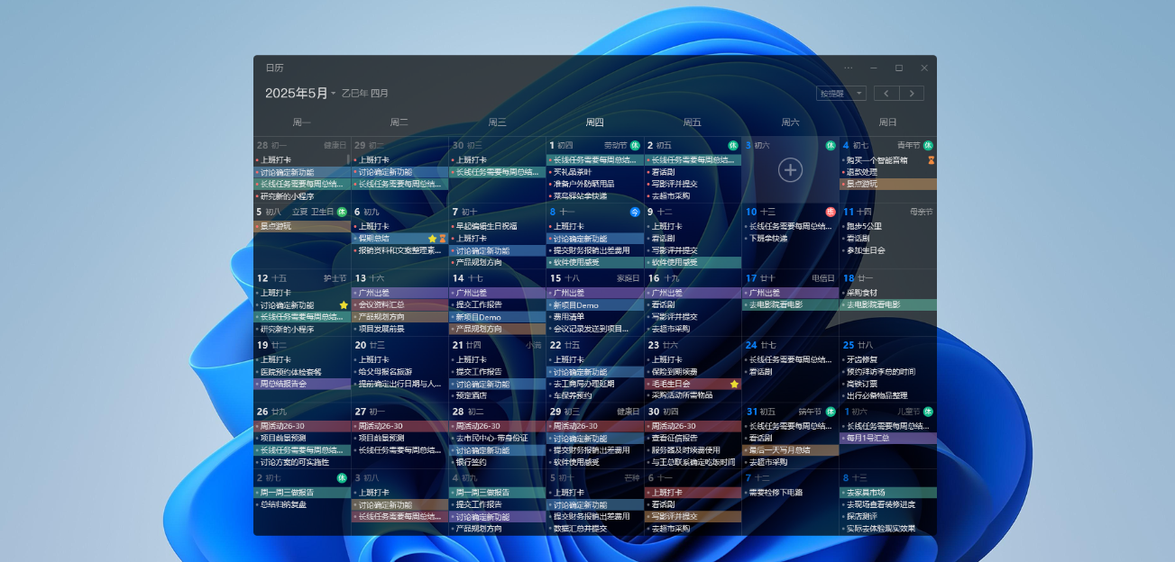Click the green 休 badge on May 3 cell

[x=831, y=145]
